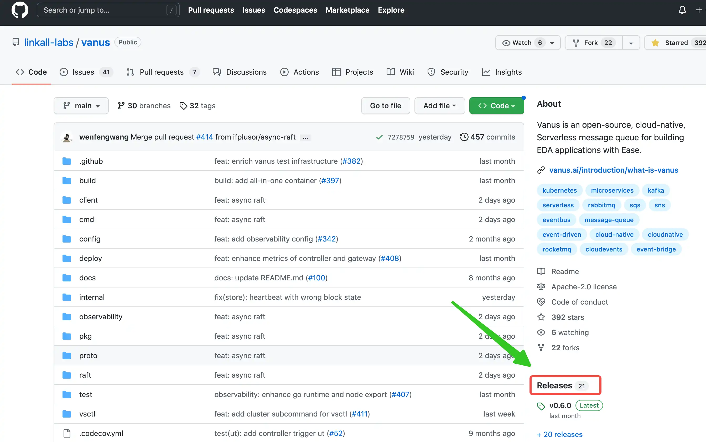706x442 pixels.
Task: Open the Add file dropdown
Action: click(439, 106)
